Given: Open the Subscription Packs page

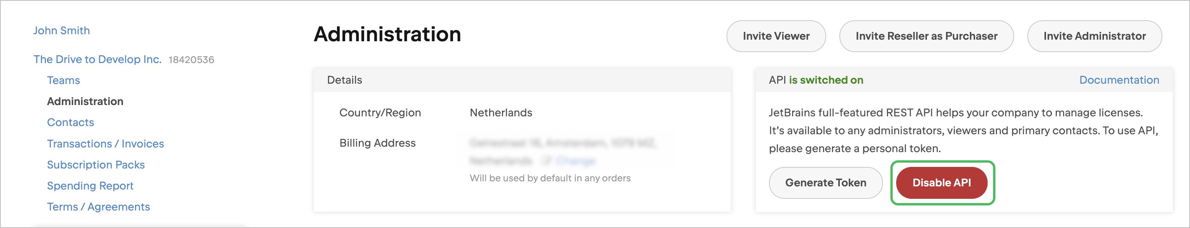Looking at the screenshot, I should [96, 165].
